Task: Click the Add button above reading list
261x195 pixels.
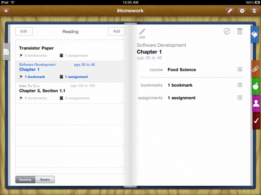Action: click(116, 31)
